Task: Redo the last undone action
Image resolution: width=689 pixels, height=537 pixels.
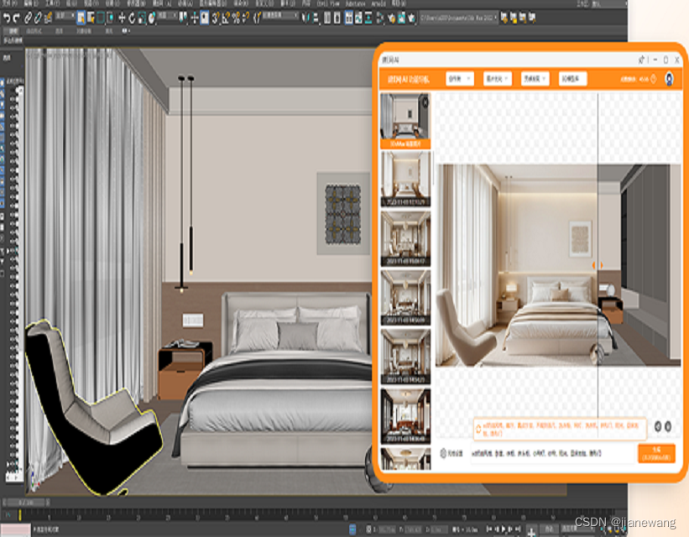Action: (x=16, y=18)
